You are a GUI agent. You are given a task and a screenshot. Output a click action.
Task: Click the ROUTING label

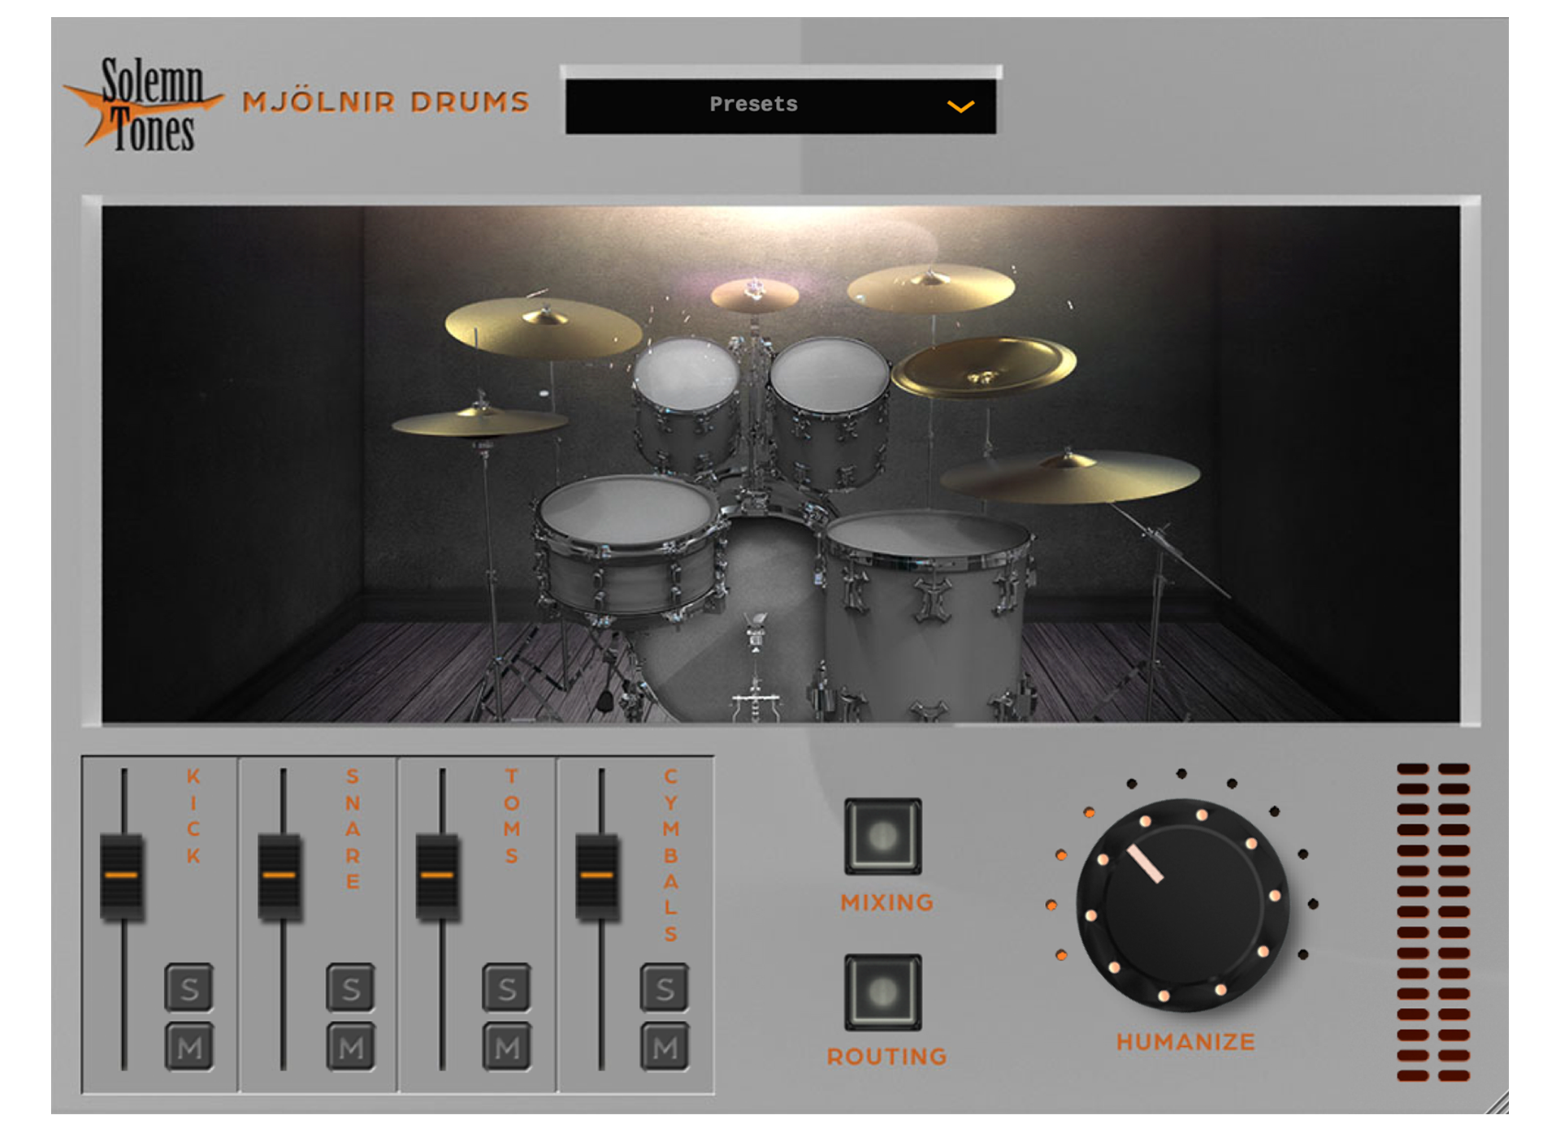coord(887,1057)
